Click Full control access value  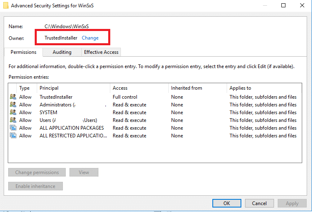point(125,97)
